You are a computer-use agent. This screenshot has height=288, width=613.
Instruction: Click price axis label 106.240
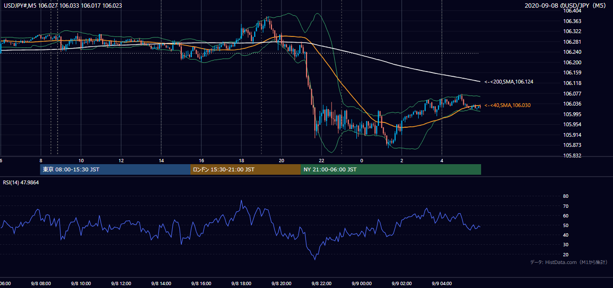(572, 52)
